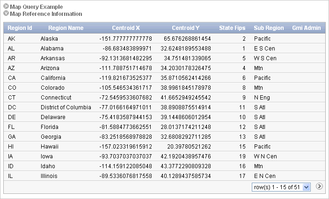Screen dimensions: 329x199
Task: Select the Delaware region name cell
Action: (53, 117)
